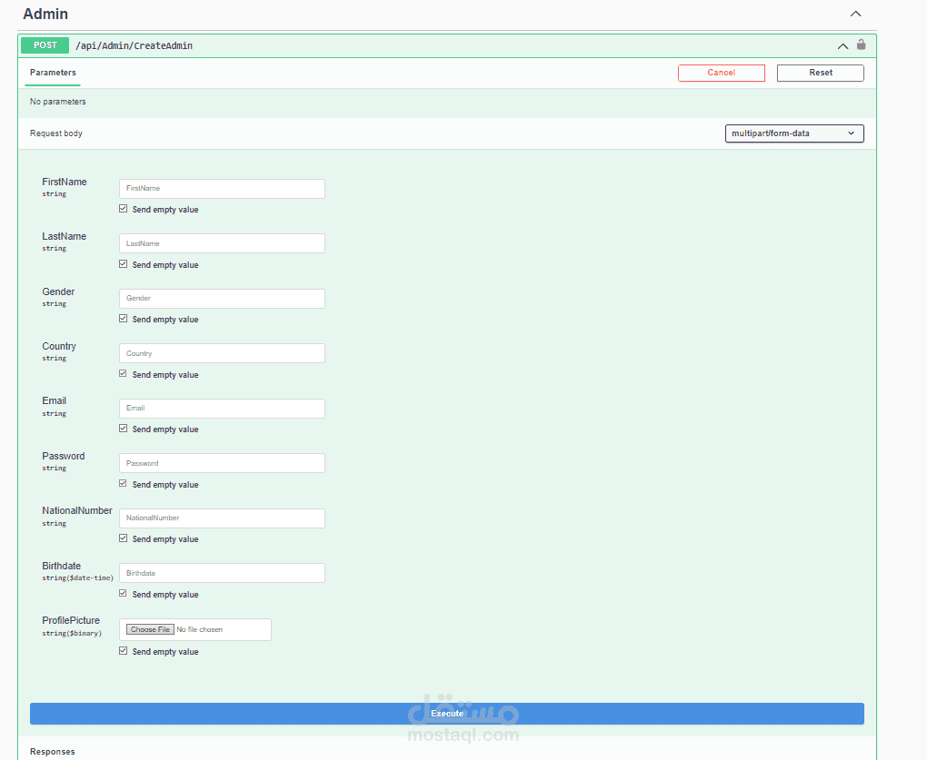
Task: Toggle Send empty value for Email
Action: (123, 429)
